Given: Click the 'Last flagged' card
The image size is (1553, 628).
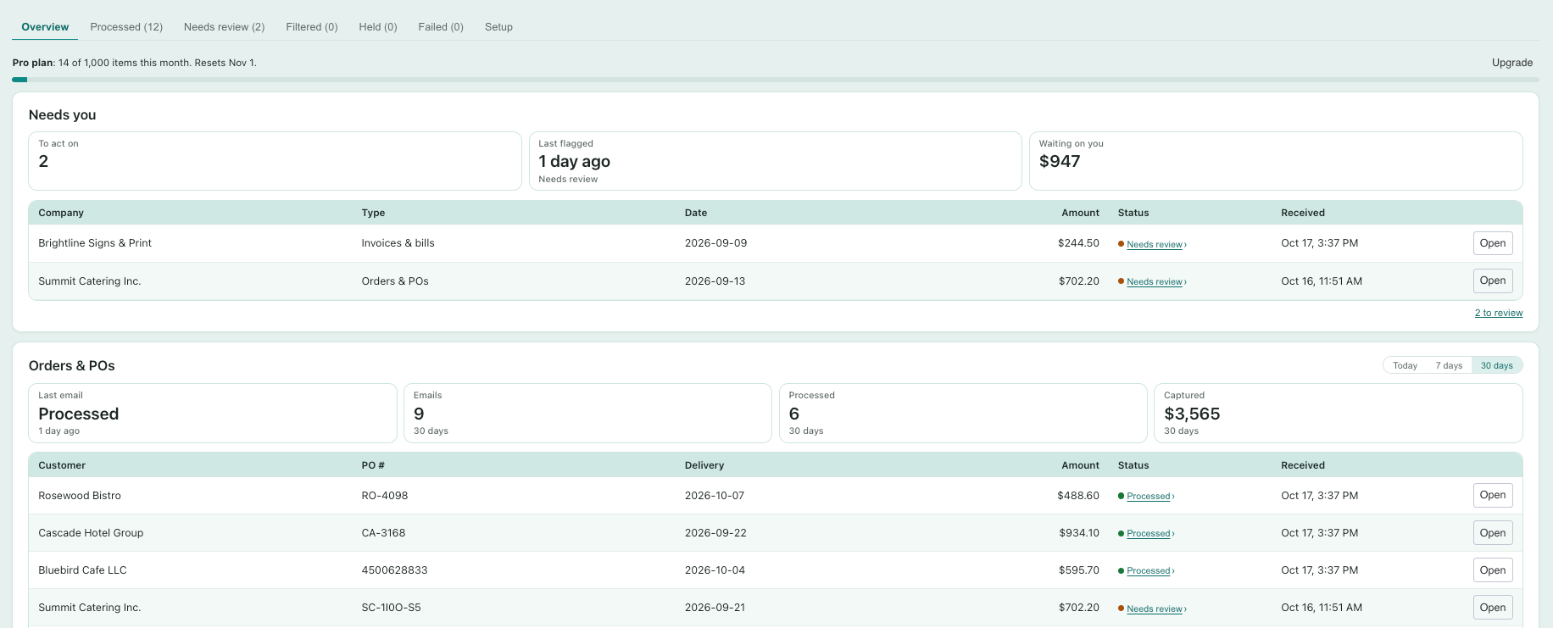Looking at the screenshot, I should click(x=776, y=161).
